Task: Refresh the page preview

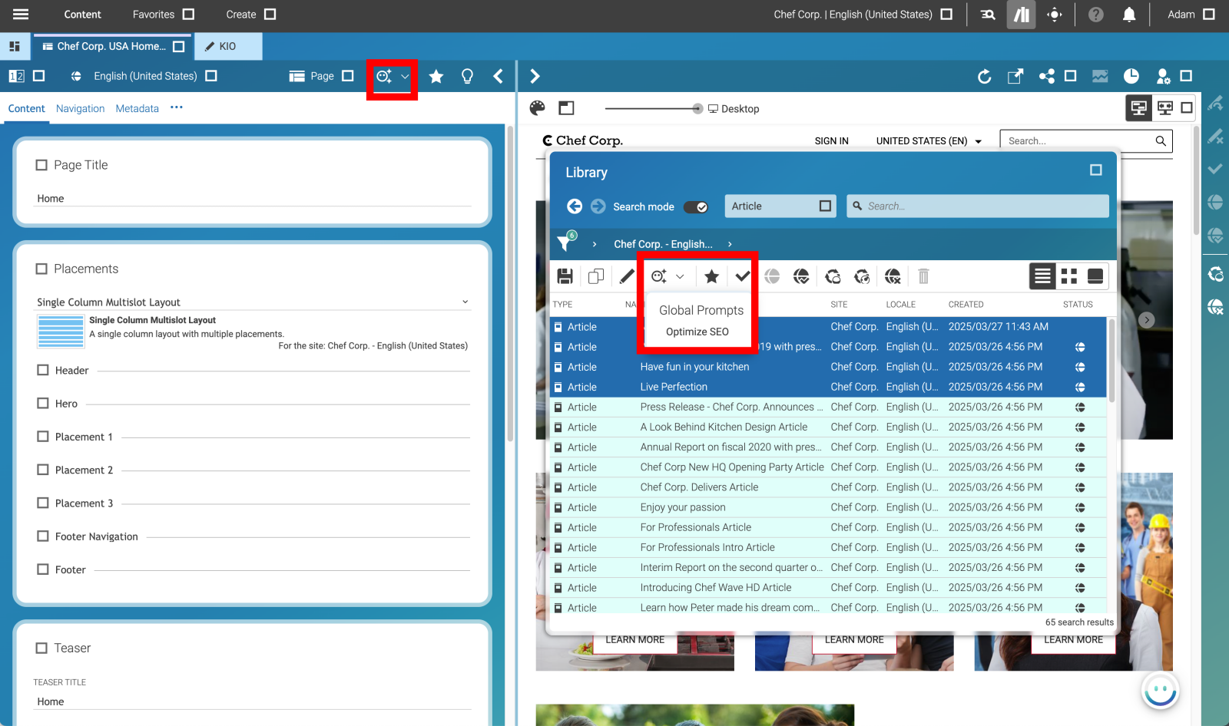Action: click(984, 76)
